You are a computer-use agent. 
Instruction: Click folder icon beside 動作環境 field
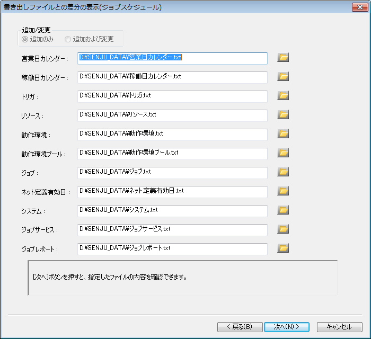click(283, 134)
